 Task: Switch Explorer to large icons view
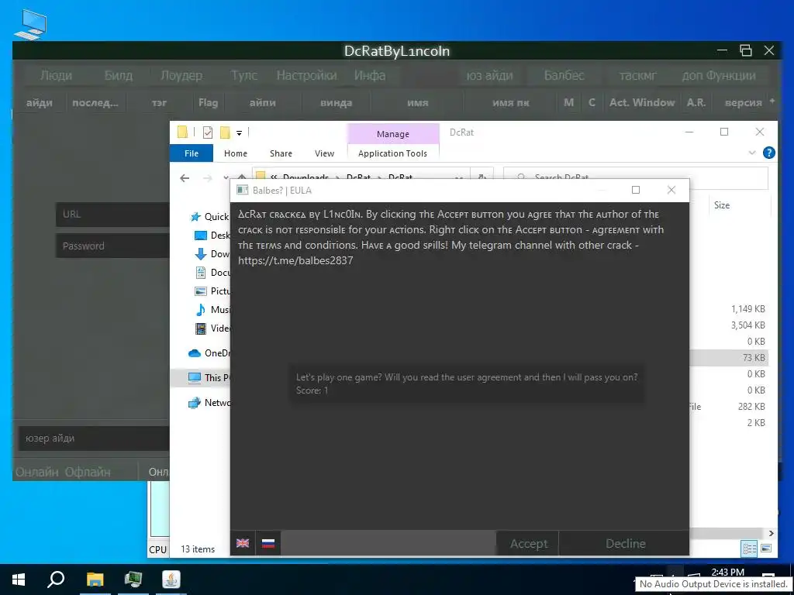click(766, 549)
